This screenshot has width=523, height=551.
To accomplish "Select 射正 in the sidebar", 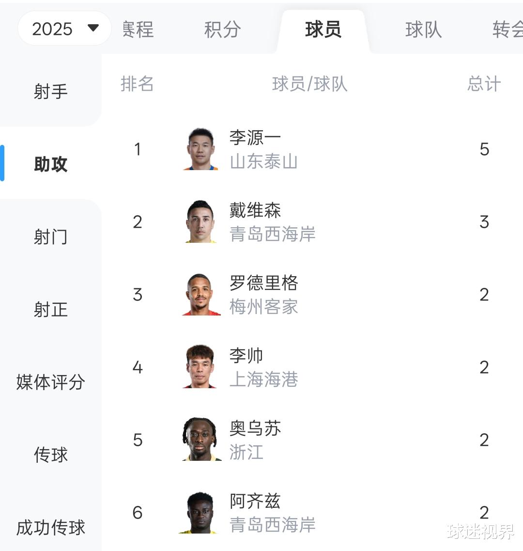I will click(x=50, y=309).
